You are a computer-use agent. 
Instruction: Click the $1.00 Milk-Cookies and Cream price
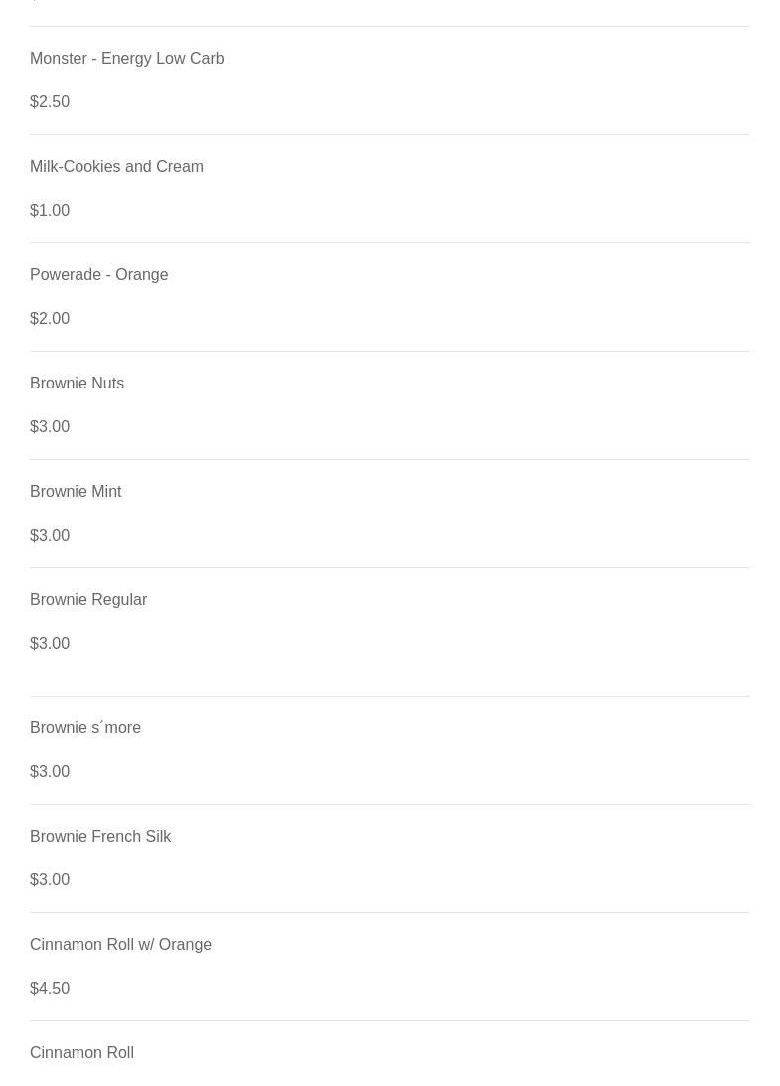point(50,211)
